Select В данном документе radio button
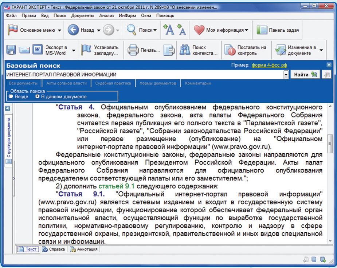 (37, 97)
